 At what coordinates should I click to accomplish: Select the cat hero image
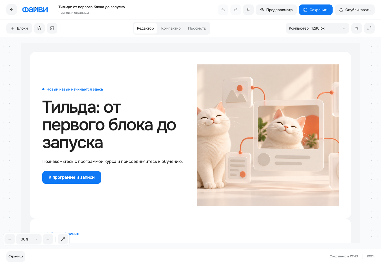pyautogui.click(x=268, y=135)
